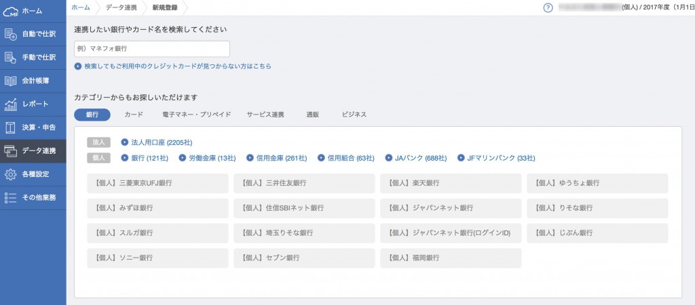Open JFマリンバンク (33社) link
The image size is (695, 305).
(x=501, y=158)
